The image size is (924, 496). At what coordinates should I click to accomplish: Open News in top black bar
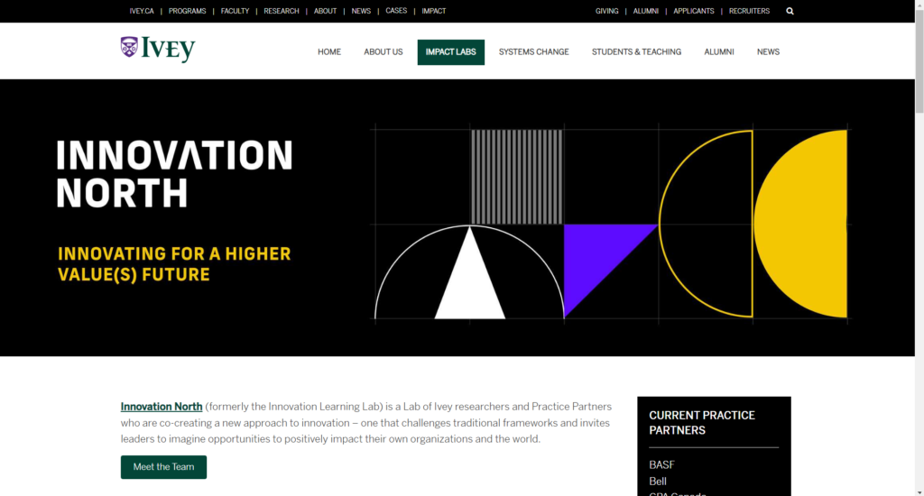click(x=361, y=11)
